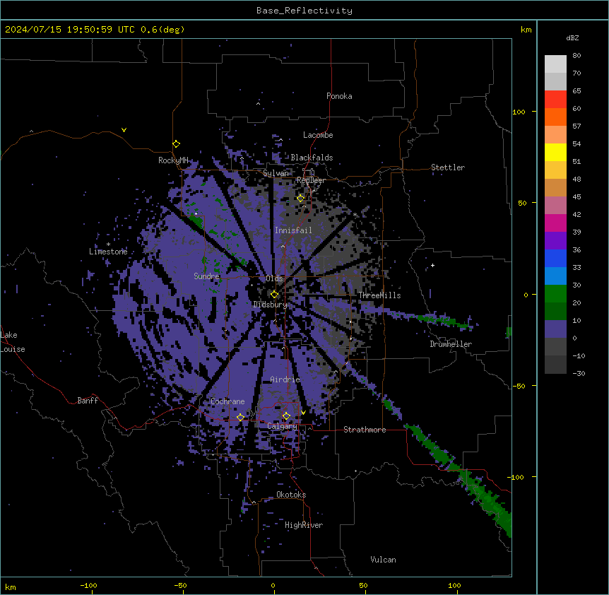This screenshot has height=595, width=609.
Task: Pick the green 30 dBZ legend swatch
Action: point(555,294)
